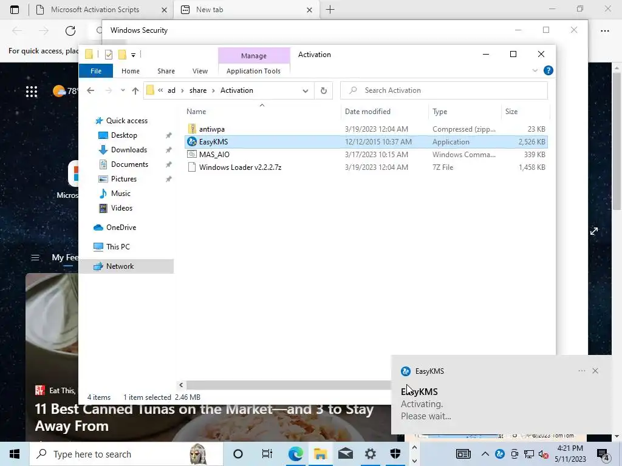Open the EasyKMS application file icon

(192, 141)
